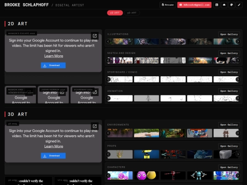View the red T-pose figure character thumbnail
Screen dimensions: 247x185
point(173,175)
